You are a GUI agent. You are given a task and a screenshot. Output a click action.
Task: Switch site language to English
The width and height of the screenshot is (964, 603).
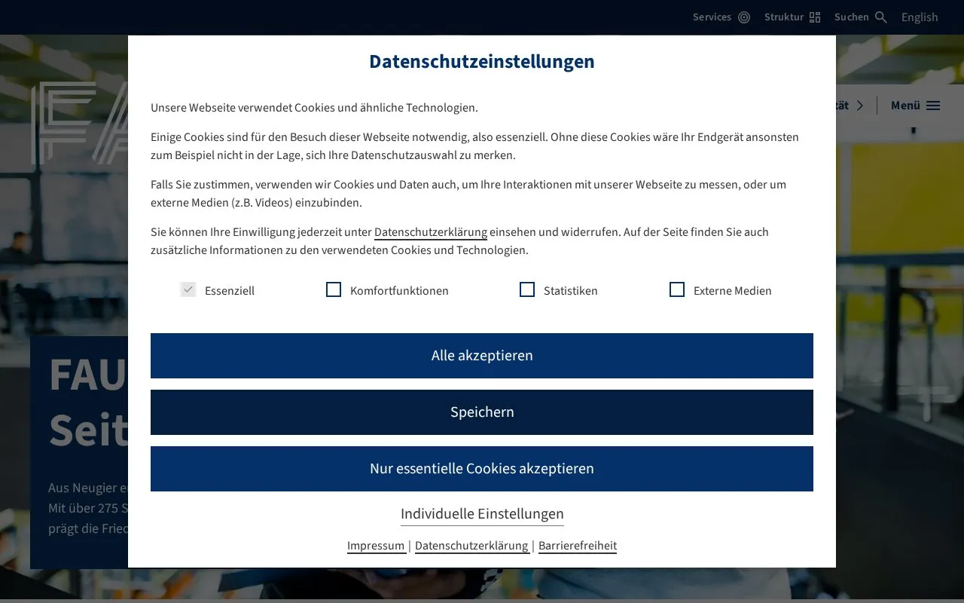pos(920,17)
